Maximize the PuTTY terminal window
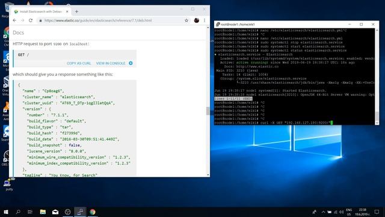Image resolution: width=385 pixels, height=217 pixels. pyautogui.click(x=361, y=24)
